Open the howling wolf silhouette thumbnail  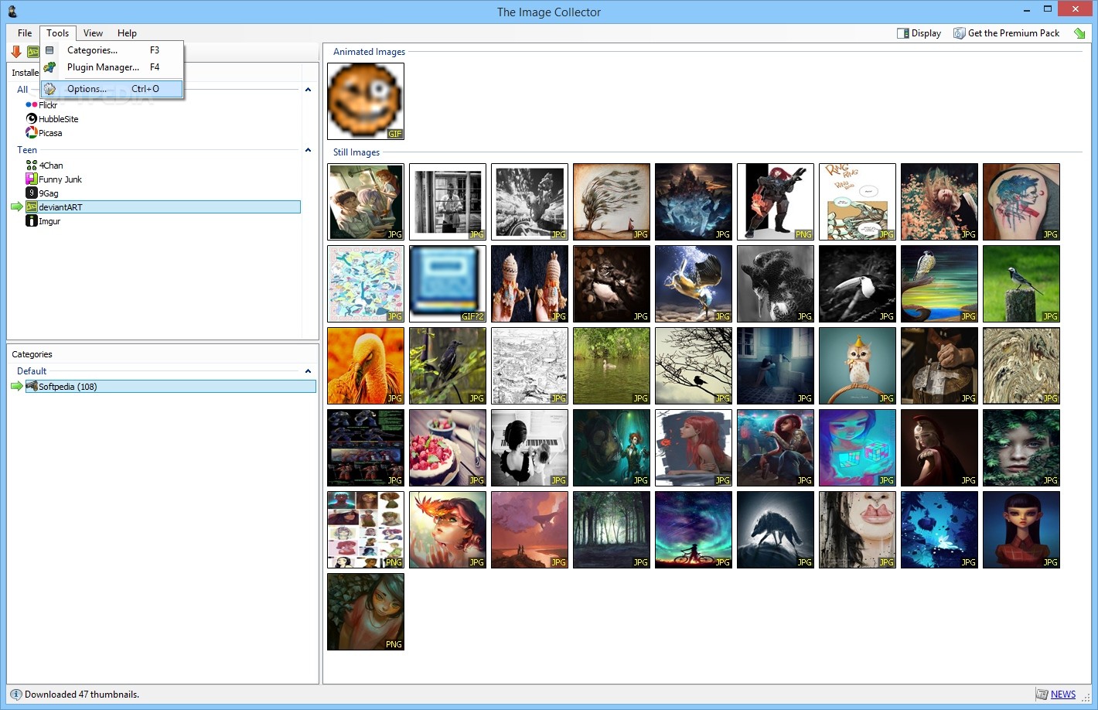(x=776, y=530)
